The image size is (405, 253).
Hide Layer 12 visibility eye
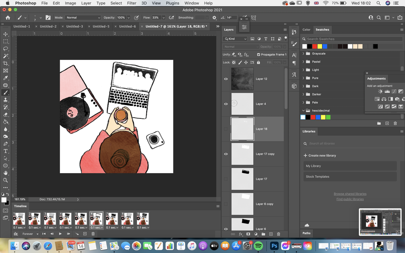(226, 79)
